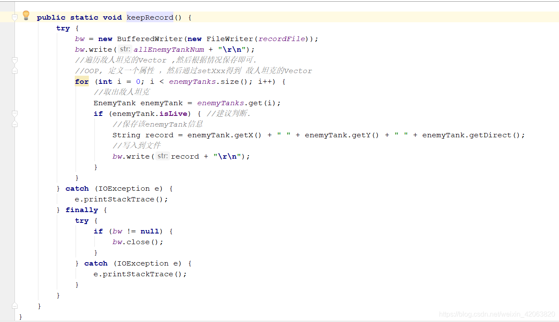Click the 'public' modifier keyword
This screenshot has height=322, width=559.
point(51,18)
